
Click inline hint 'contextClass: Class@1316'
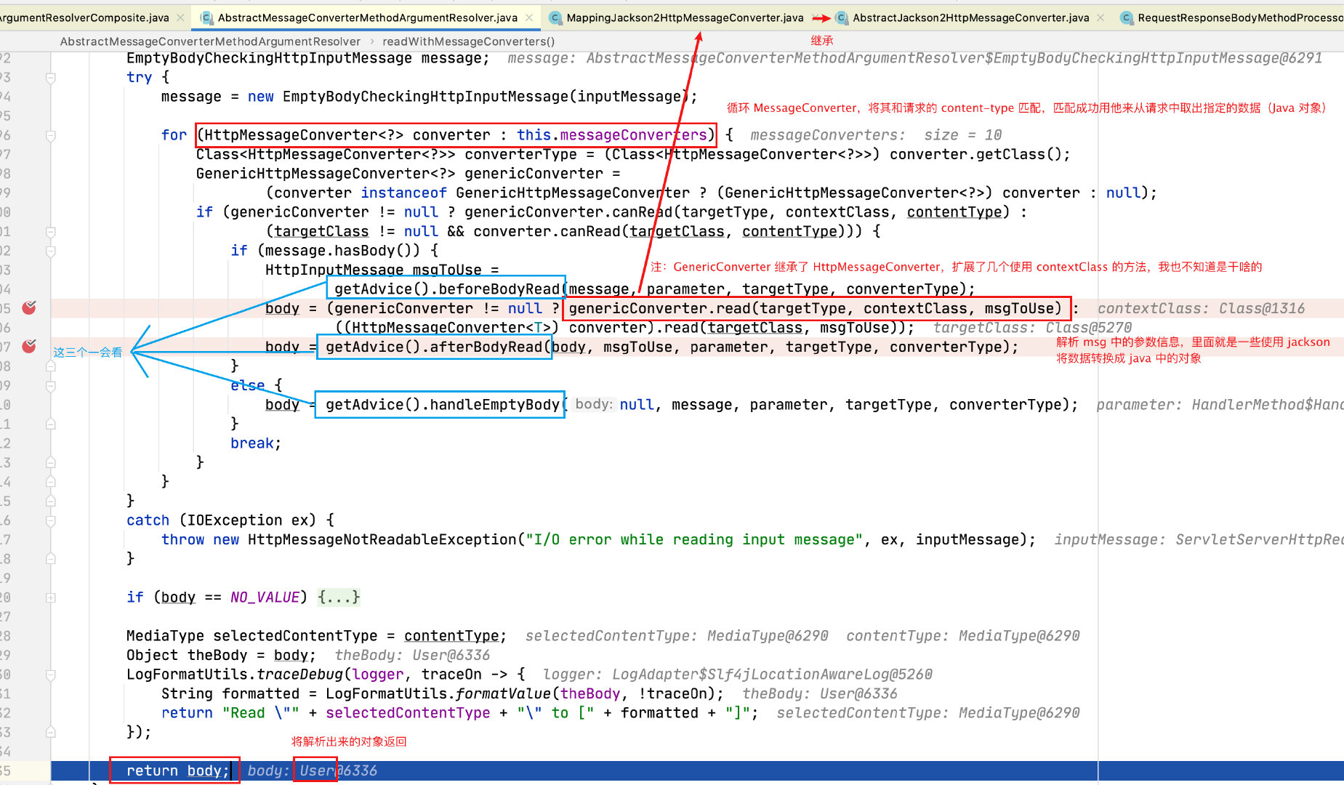click(x=1201, y=308)
